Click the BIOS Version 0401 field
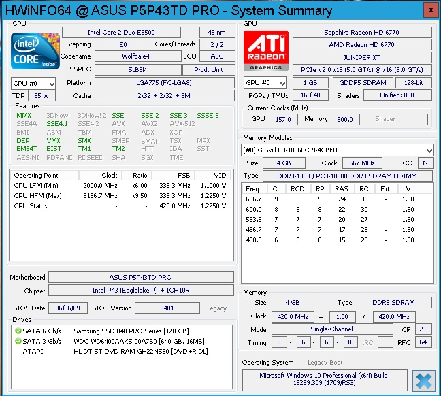This screenshot has height=396, width=441. pyautogui.click(x=167, y=308)
